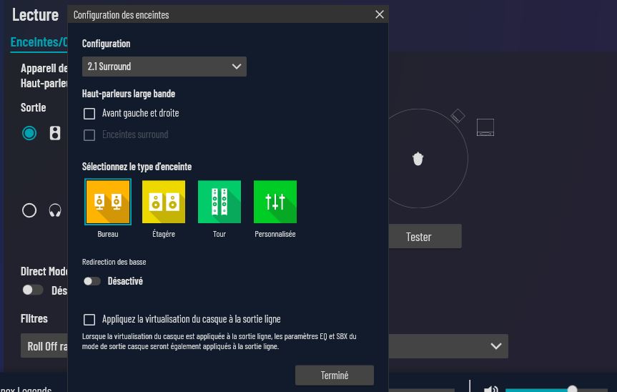Choose the Tour speaker type

pos(219,202)
